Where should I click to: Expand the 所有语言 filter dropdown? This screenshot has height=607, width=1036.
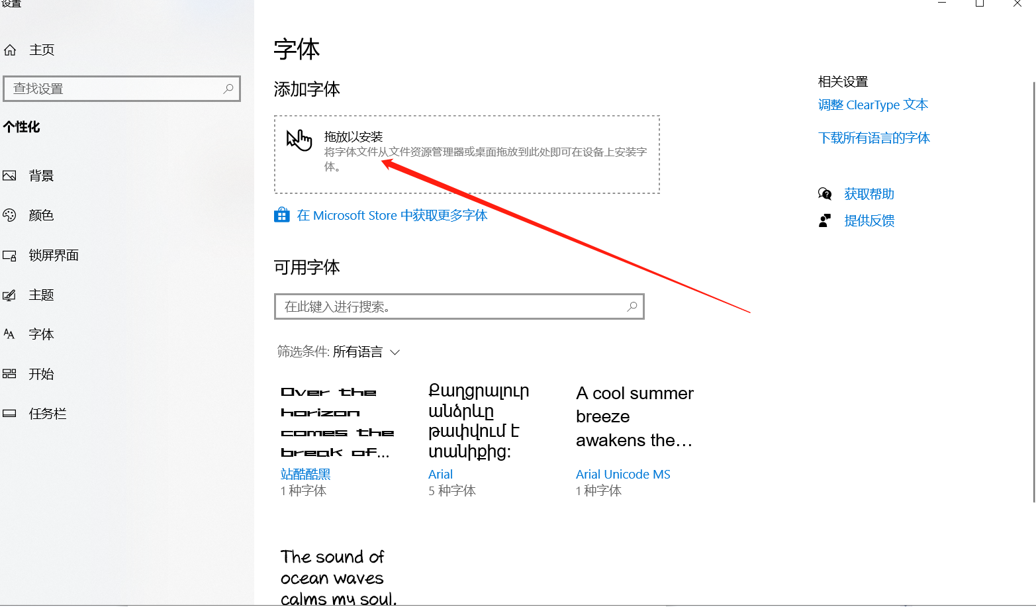pyautogui.click(x=367, y=351)
